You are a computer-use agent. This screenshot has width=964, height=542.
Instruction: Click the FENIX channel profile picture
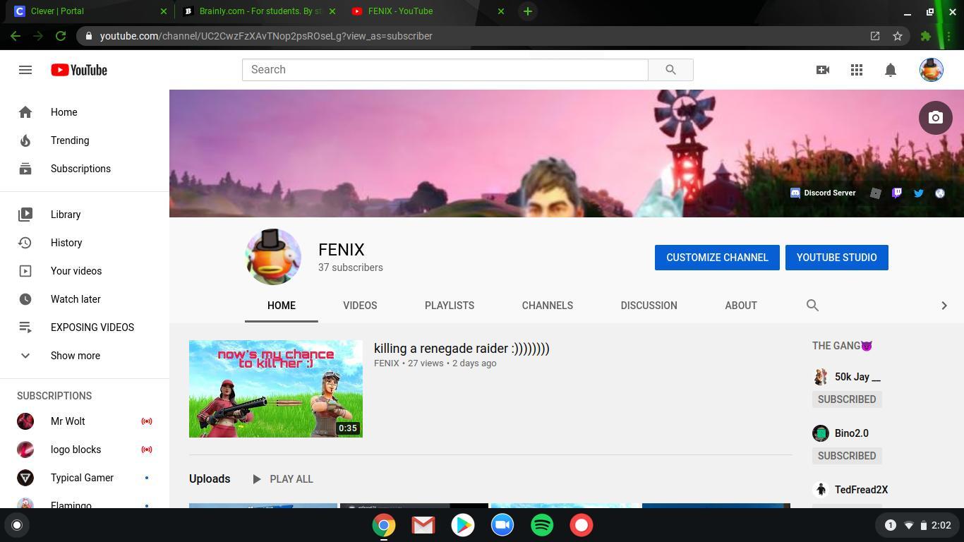tap(273, 257)
